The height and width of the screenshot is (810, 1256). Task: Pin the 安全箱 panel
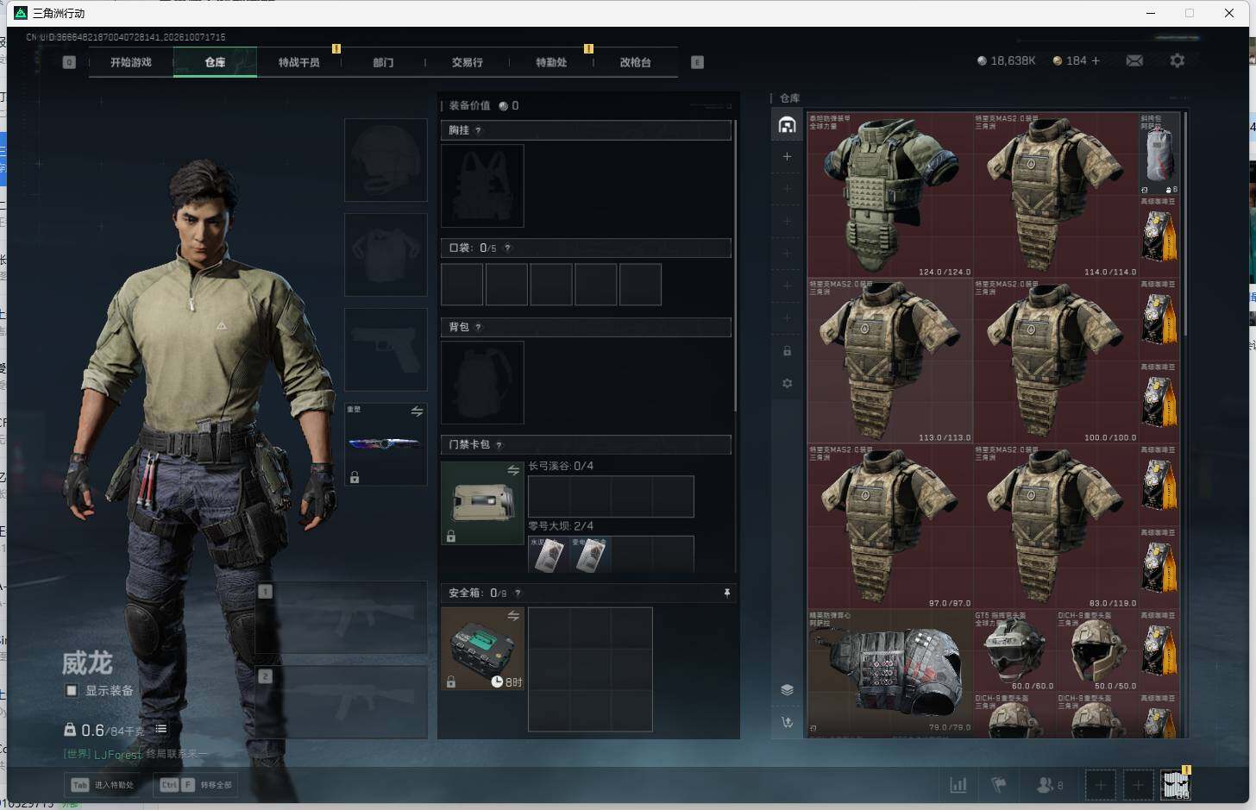727,593
